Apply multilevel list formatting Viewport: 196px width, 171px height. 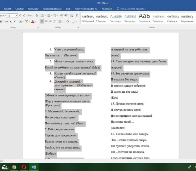point(54,15)
